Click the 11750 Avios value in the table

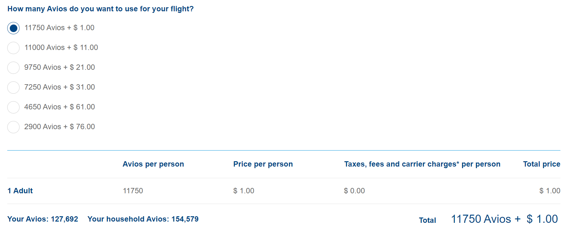[x=133, y=190]
